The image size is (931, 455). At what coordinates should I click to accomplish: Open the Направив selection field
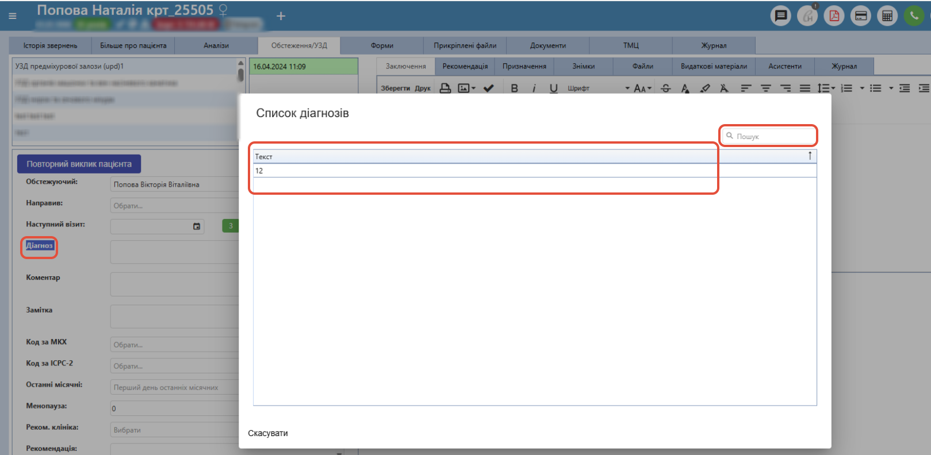[x=174, y=206]
